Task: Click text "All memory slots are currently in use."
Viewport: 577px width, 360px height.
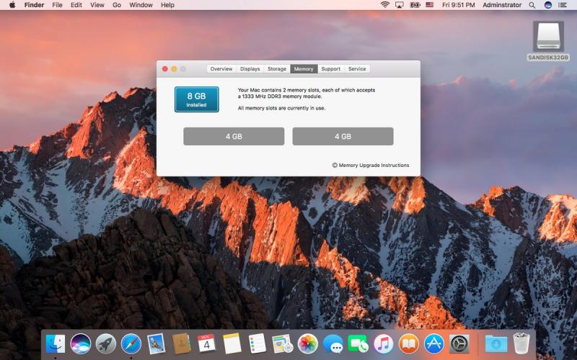Action: pos(281,108)
